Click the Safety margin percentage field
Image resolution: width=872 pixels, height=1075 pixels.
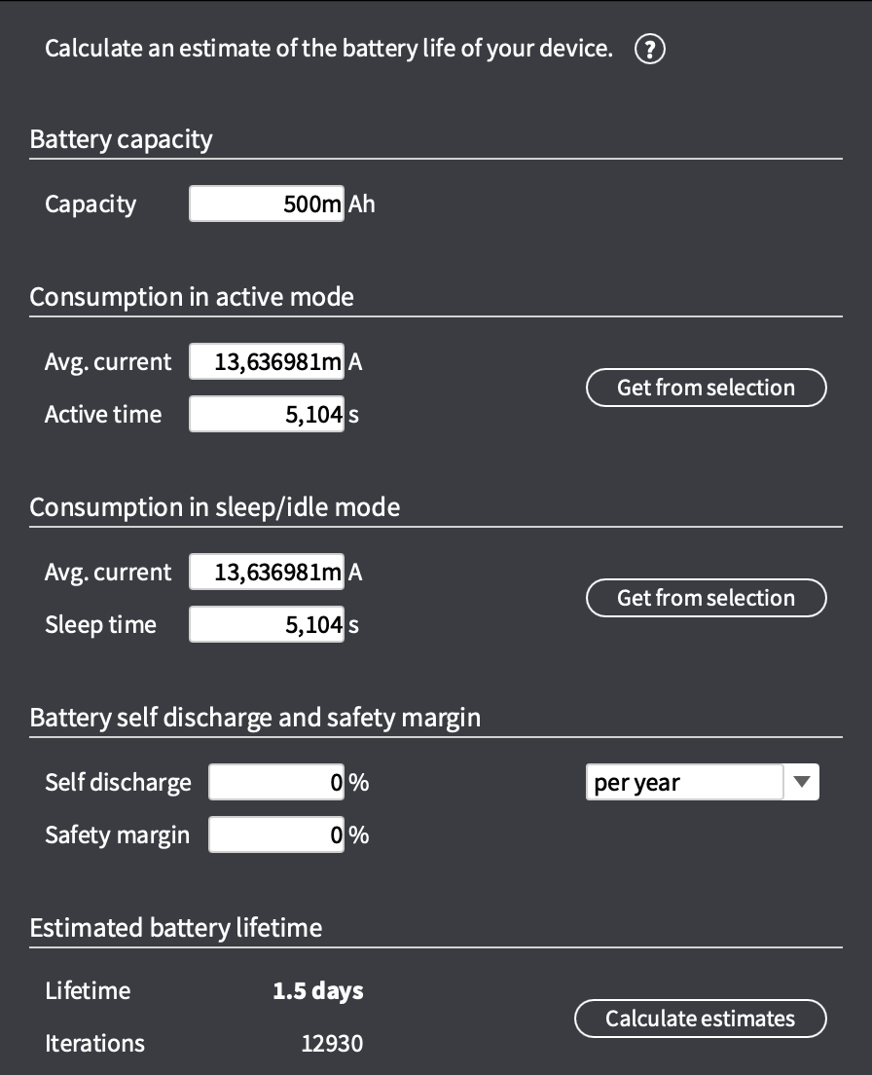point(276,835)
